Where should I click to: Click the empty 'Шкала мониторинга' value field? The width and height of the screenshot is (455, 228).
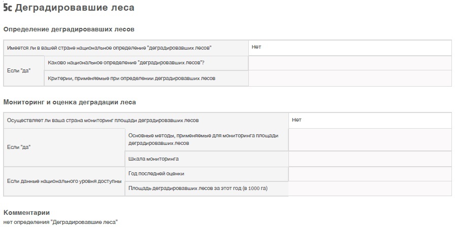pyautogui.click(x=370, y=159)
